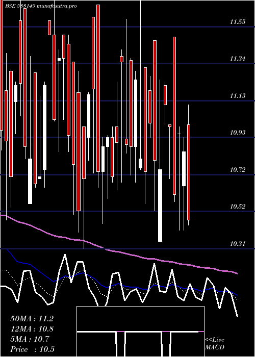Click the 50MA : 11.2 readout
Image resolution: width=255 pixels, height=357 pixels.
click(32, 319)
